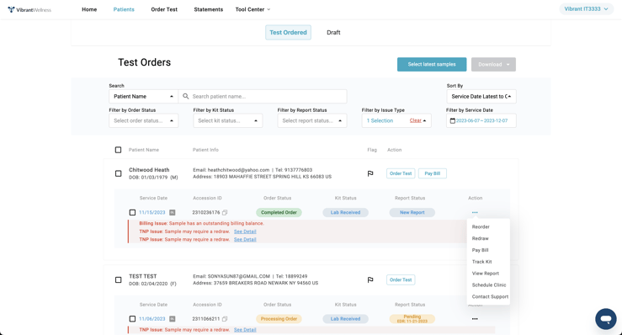Open the Filter by Report Status dropdown
This screenshot has height=335, width=622.
[x=312, y=120]
